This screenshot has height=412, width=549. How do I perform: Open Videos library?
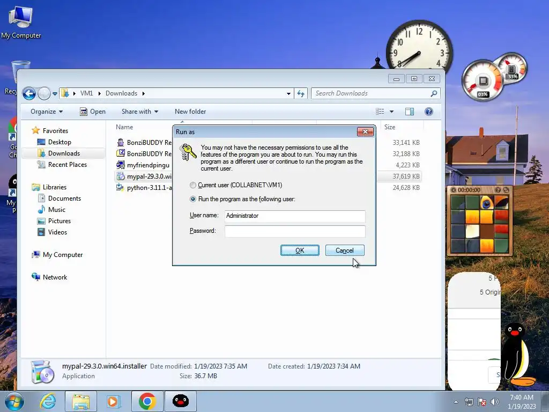[57, 232]
